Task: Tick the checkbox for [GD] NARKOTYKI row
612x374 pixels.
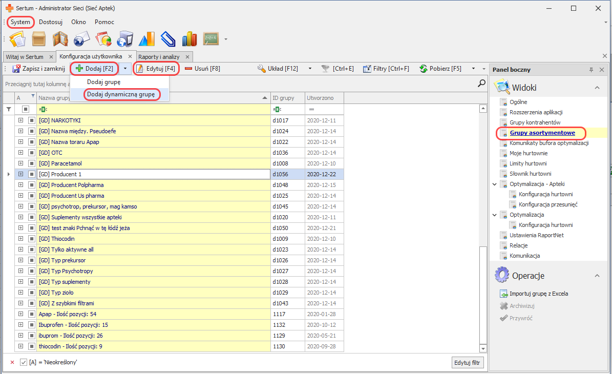Action: pyautogui.click(x=32, y=120)
